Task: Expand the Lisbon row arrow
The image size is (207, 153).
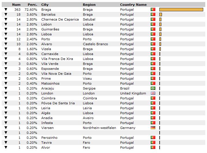Action: [6, 24]
